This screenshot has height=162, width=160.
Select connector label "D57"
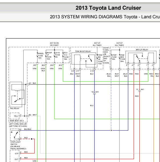[35, 65]
